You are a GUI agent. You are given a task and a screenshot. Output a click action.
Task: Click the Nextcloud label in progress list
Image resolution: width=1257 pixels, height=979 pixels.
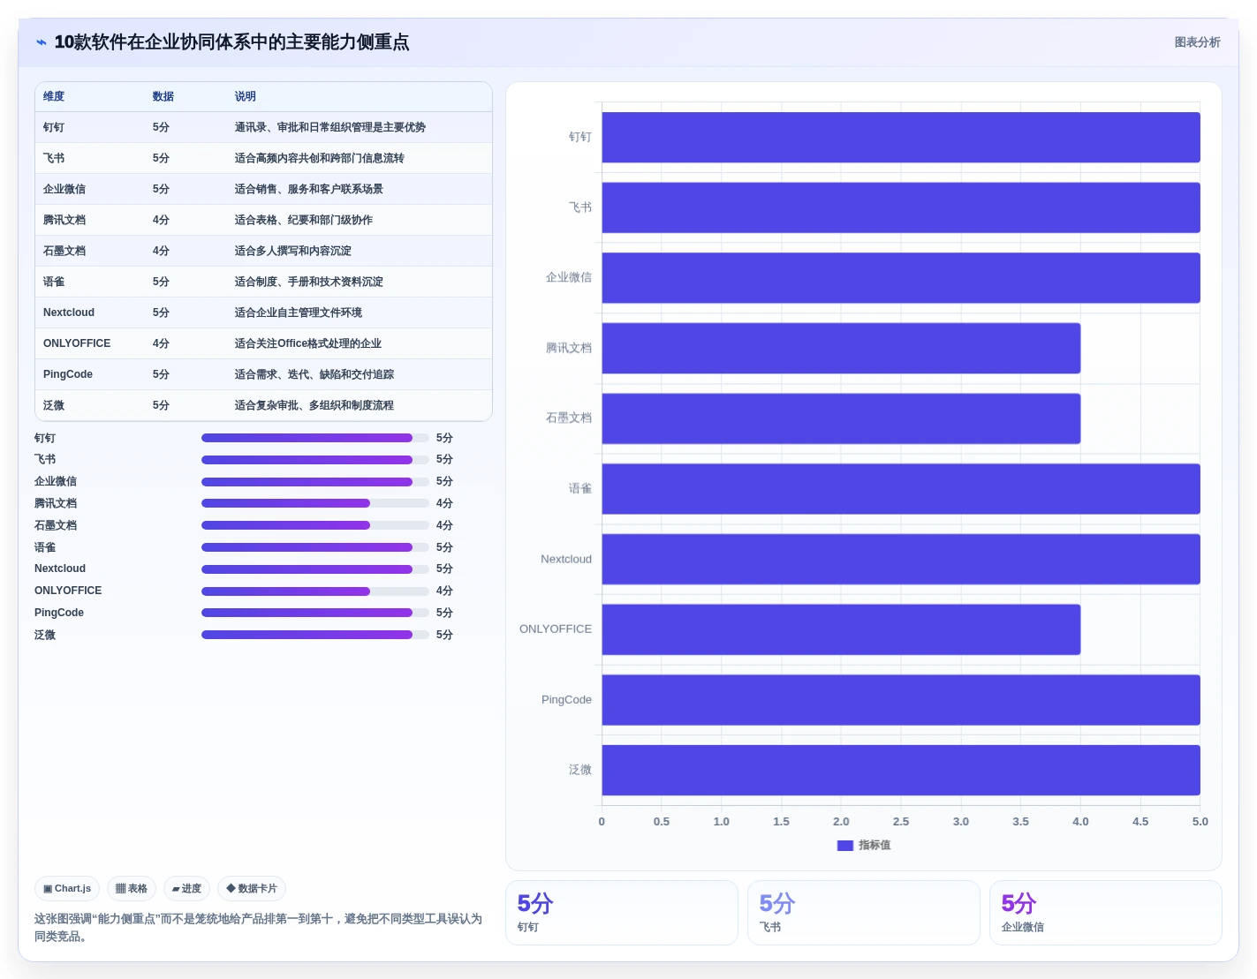pos(60,569)
